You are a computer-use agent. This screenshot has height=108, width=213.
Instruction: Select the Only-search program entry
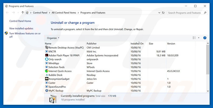click(55, 59)
